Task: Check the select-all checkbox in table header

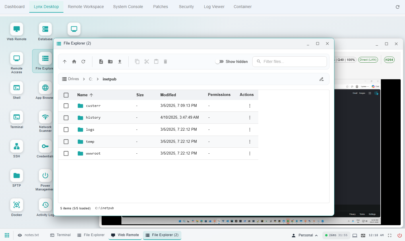Action: pyautogui.click(x=66, y=95)
